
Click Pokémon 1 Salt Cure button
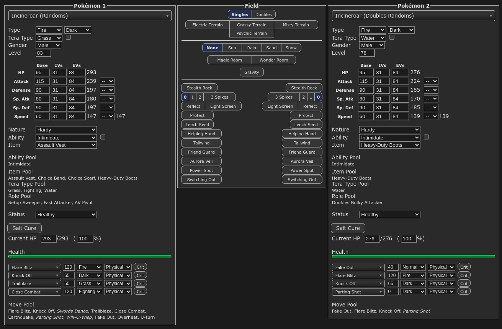pyautogui.click(x=25, y=228)
